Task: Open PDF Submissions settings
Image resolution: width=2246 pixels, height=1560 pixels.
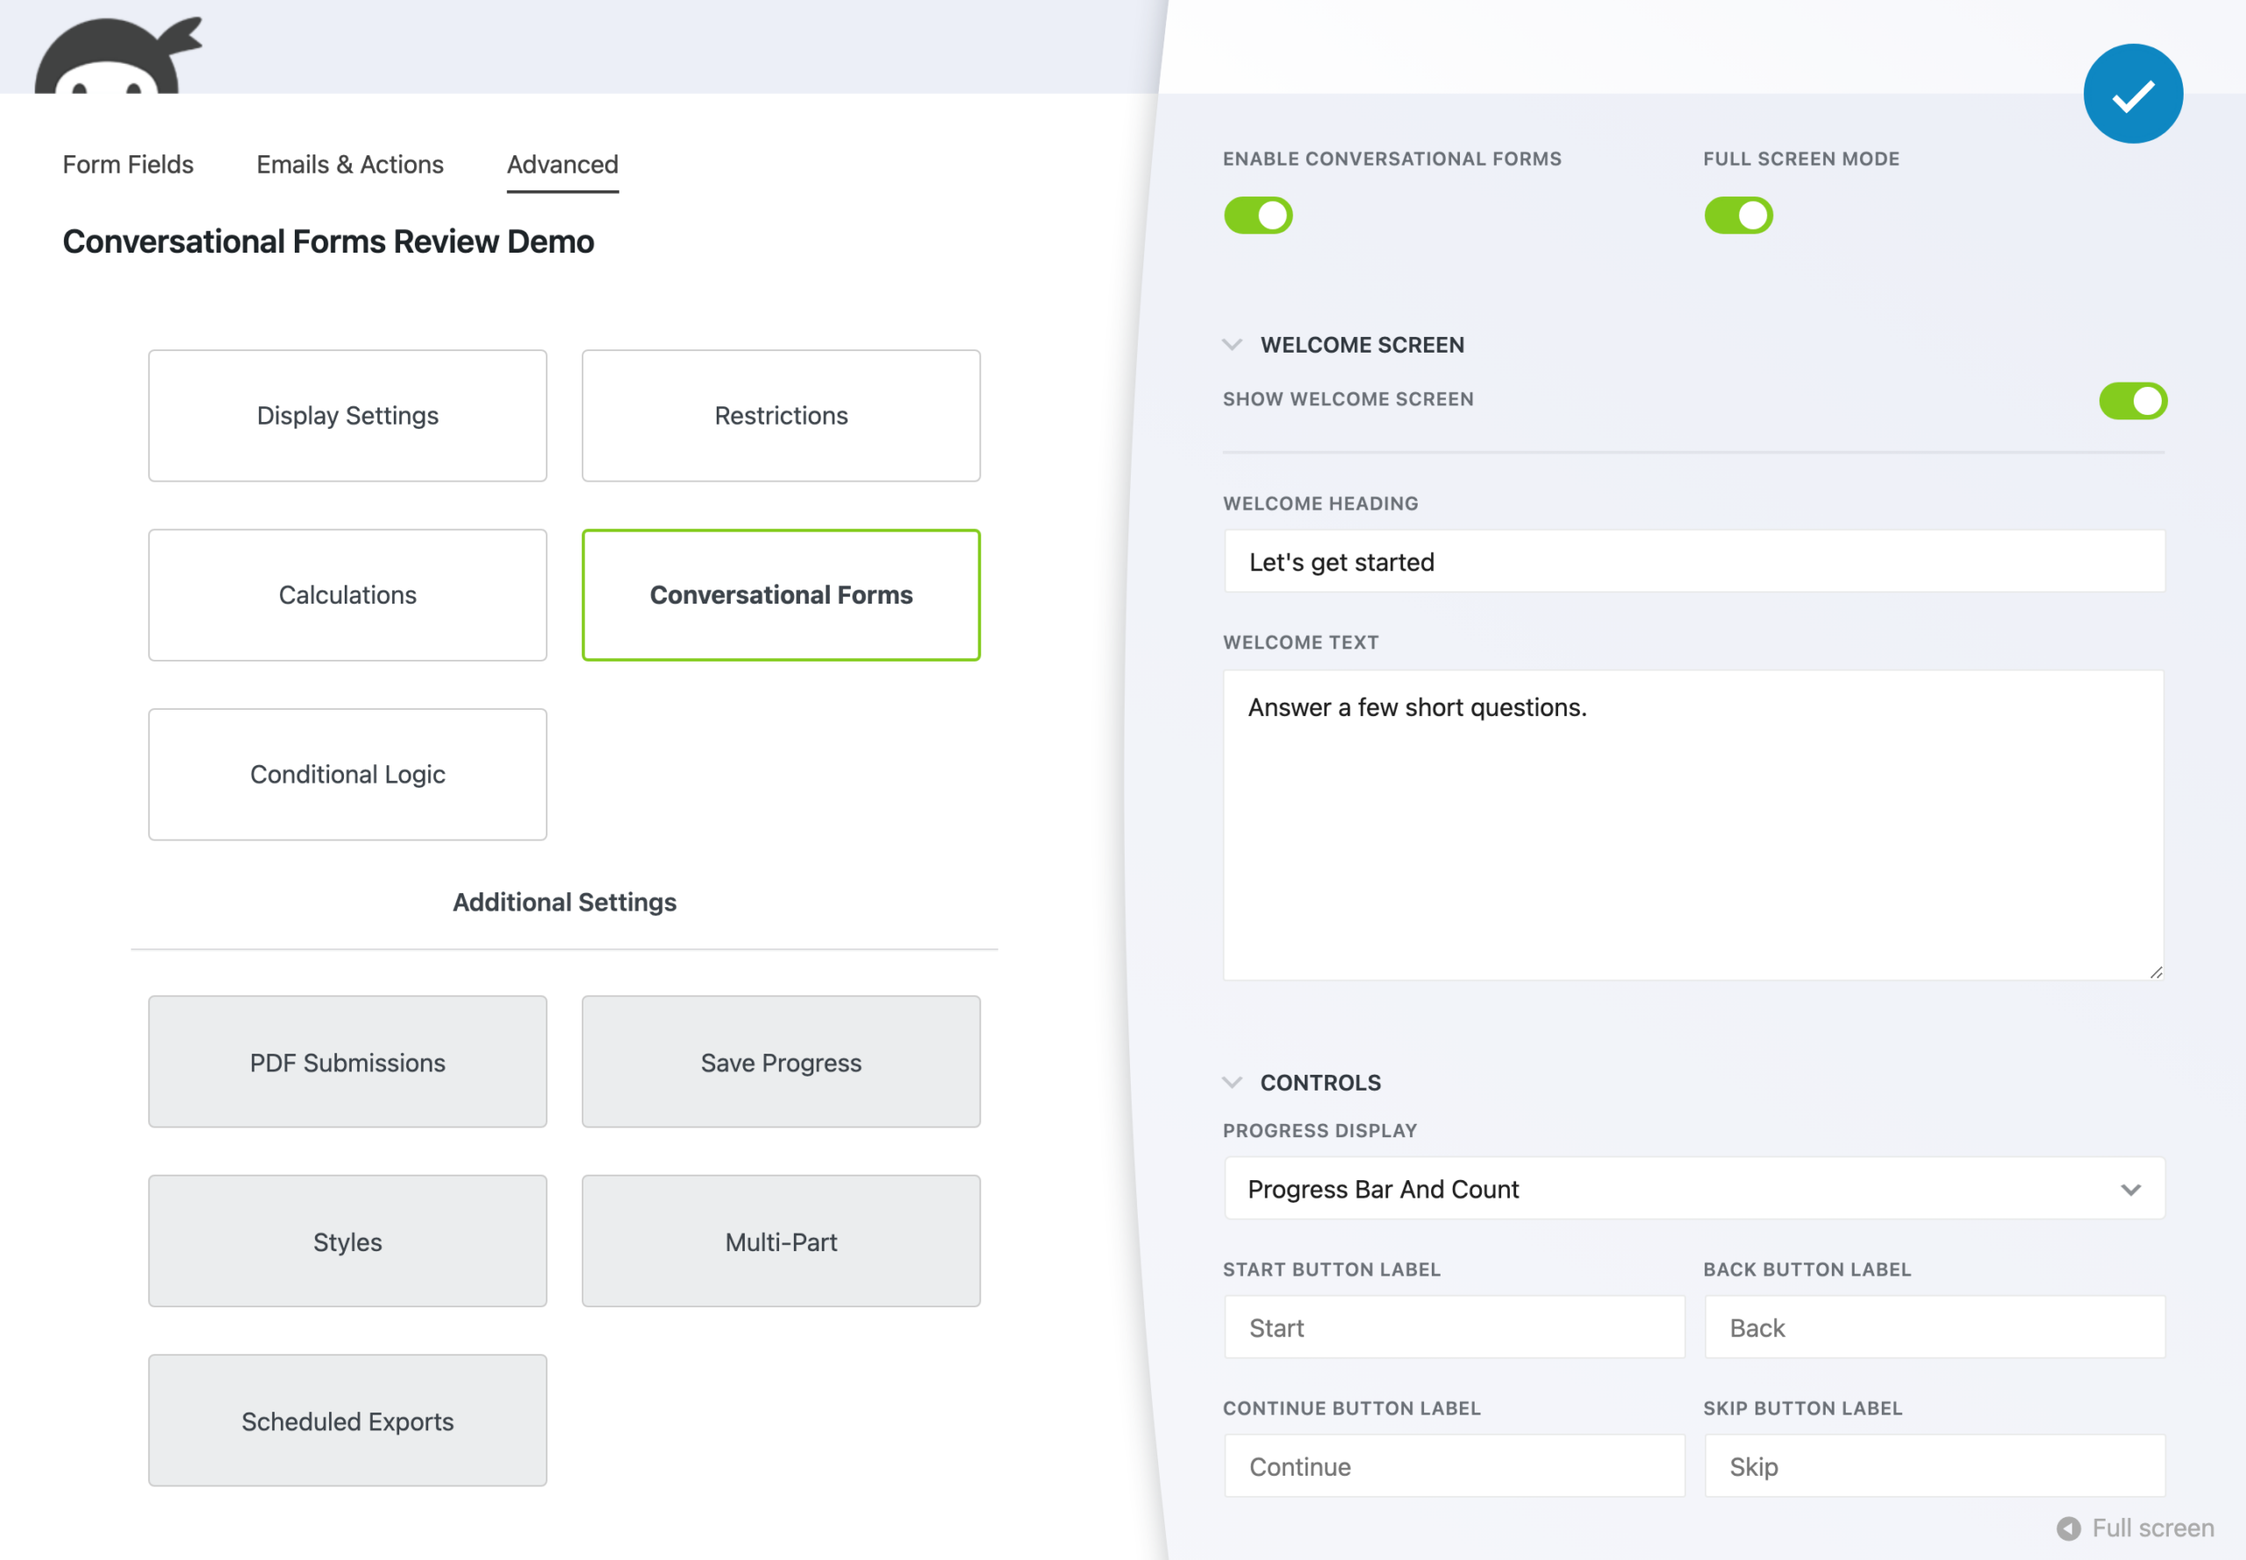Action: [347, 1062]
